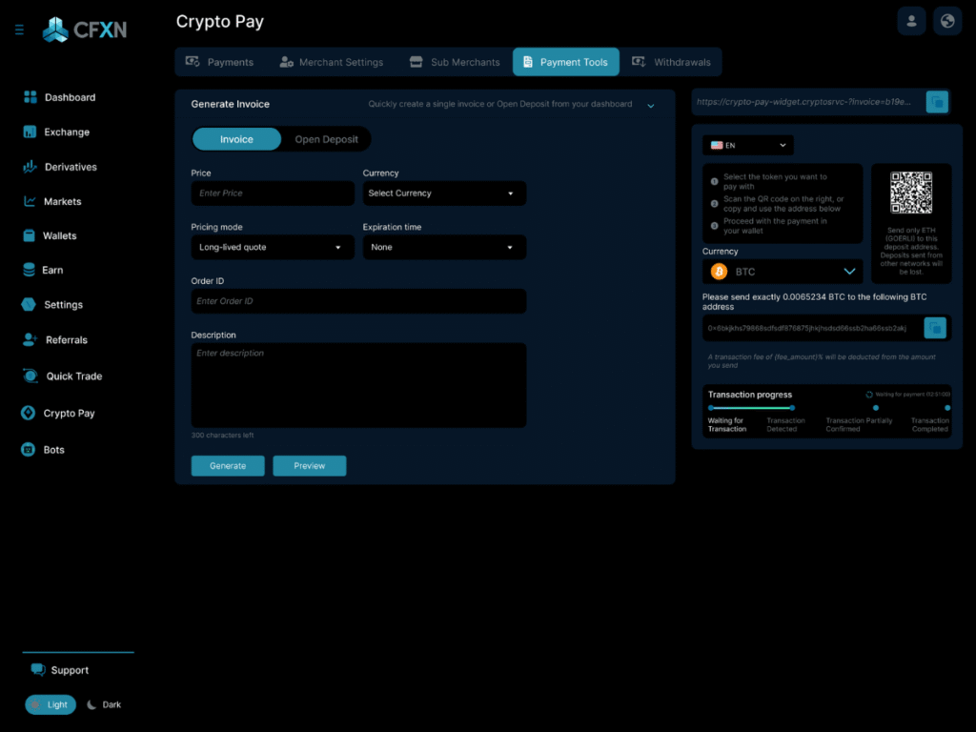Preview the invoice
This screenshot has height=732, width=976.
point(309,465)
